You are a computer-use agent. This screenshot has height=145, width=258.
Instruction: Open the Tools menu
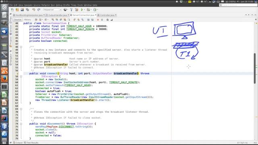[80, 5]
